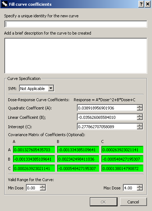Screen dimensions: 152x211
Task: Click the unique curve identity field
Action: point(76,24)
